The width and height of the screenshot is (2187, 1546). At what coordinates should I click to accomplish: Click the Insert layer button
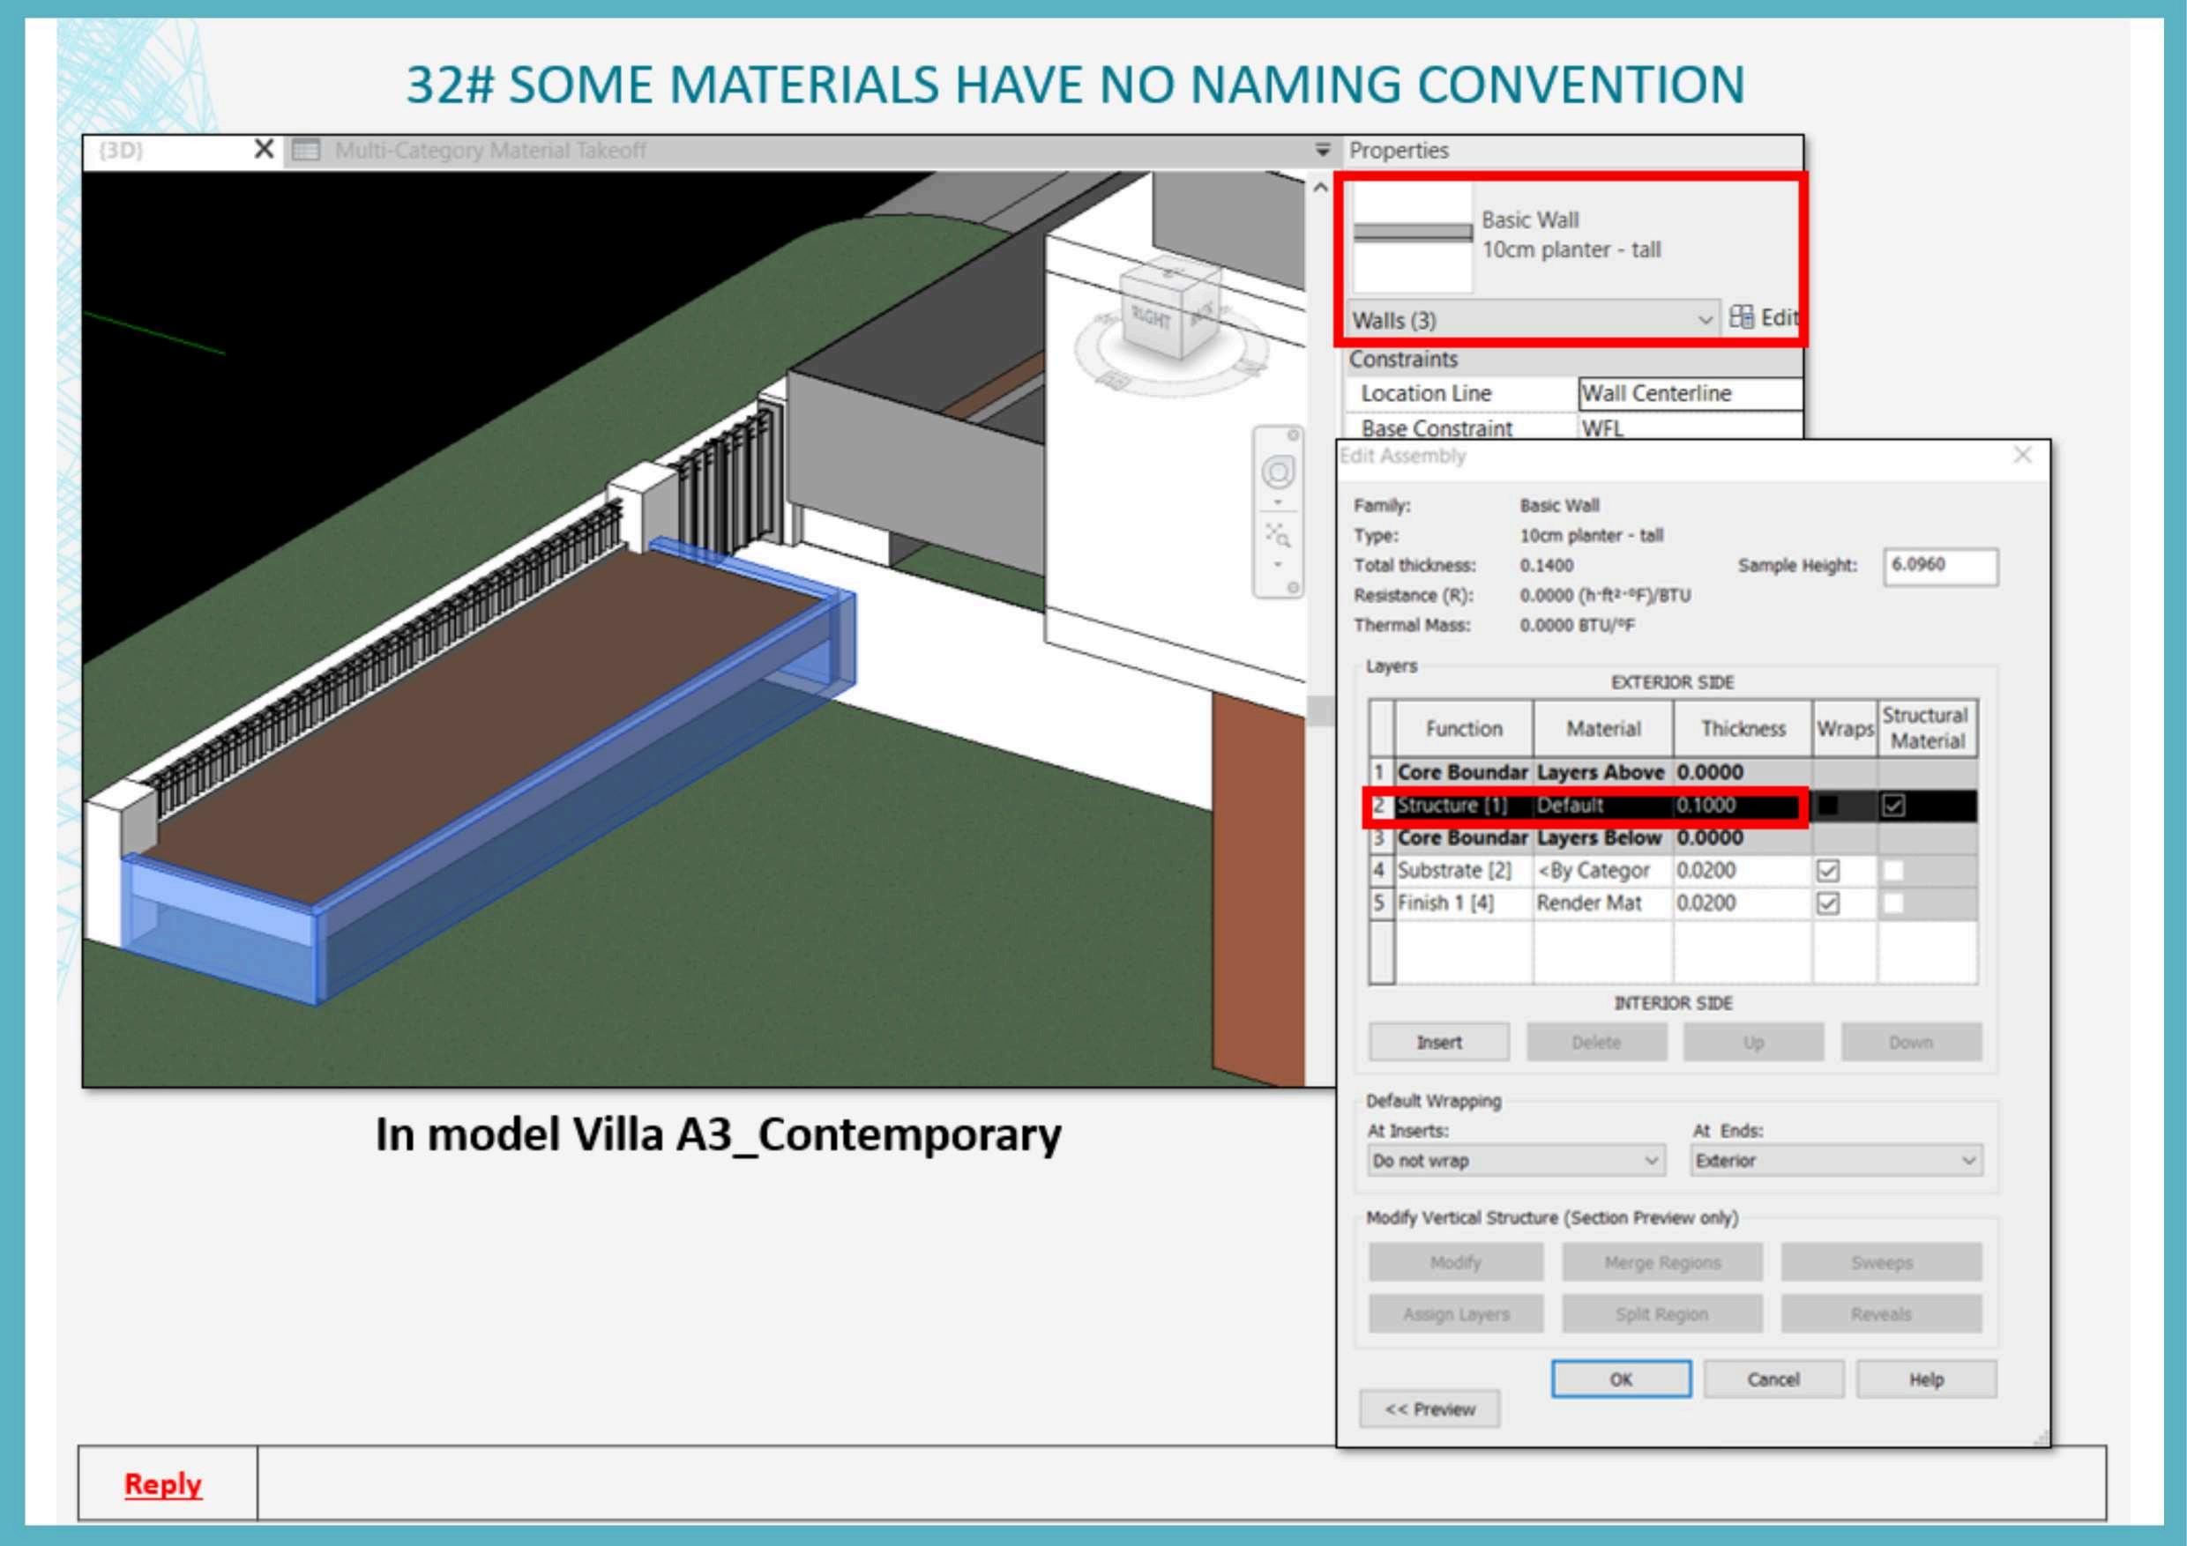(x=1438, y=1042)
